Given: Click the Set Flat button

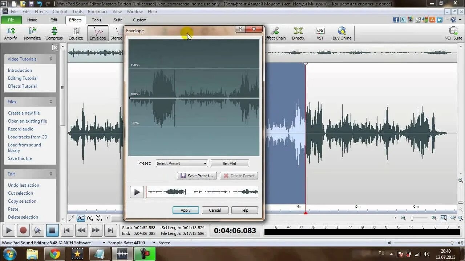Looking at the screenshot, I should click(230, 163).
